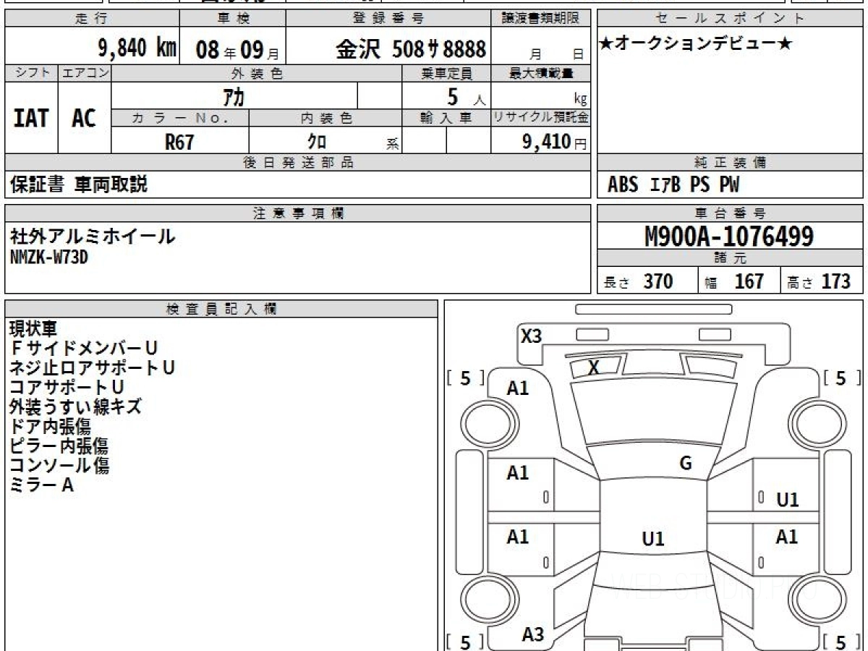This screenshot has width=868, height=651.
Task: Select the U1 mark on the roof center
Action: point(652,539)
